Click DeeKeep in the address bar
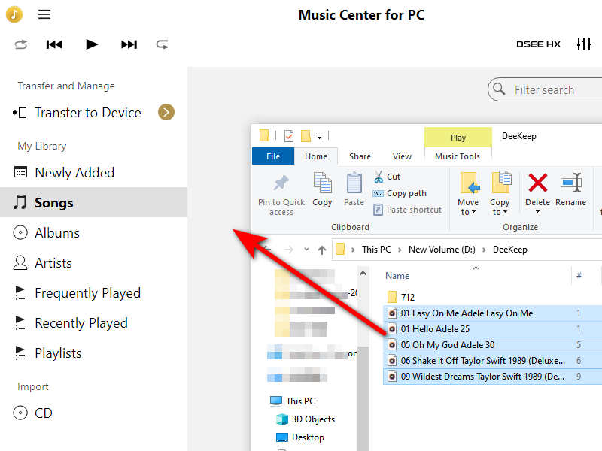602x451 pixels. click(x=510, y=250)
